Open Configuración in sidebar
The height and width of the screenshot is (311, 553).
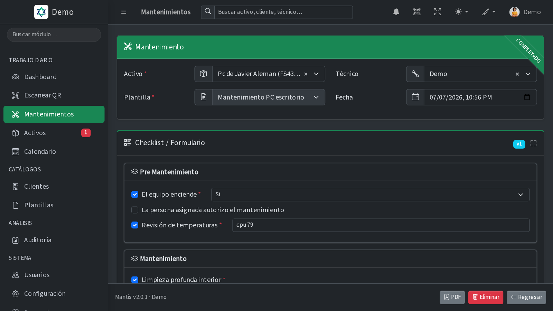point(54,293)
